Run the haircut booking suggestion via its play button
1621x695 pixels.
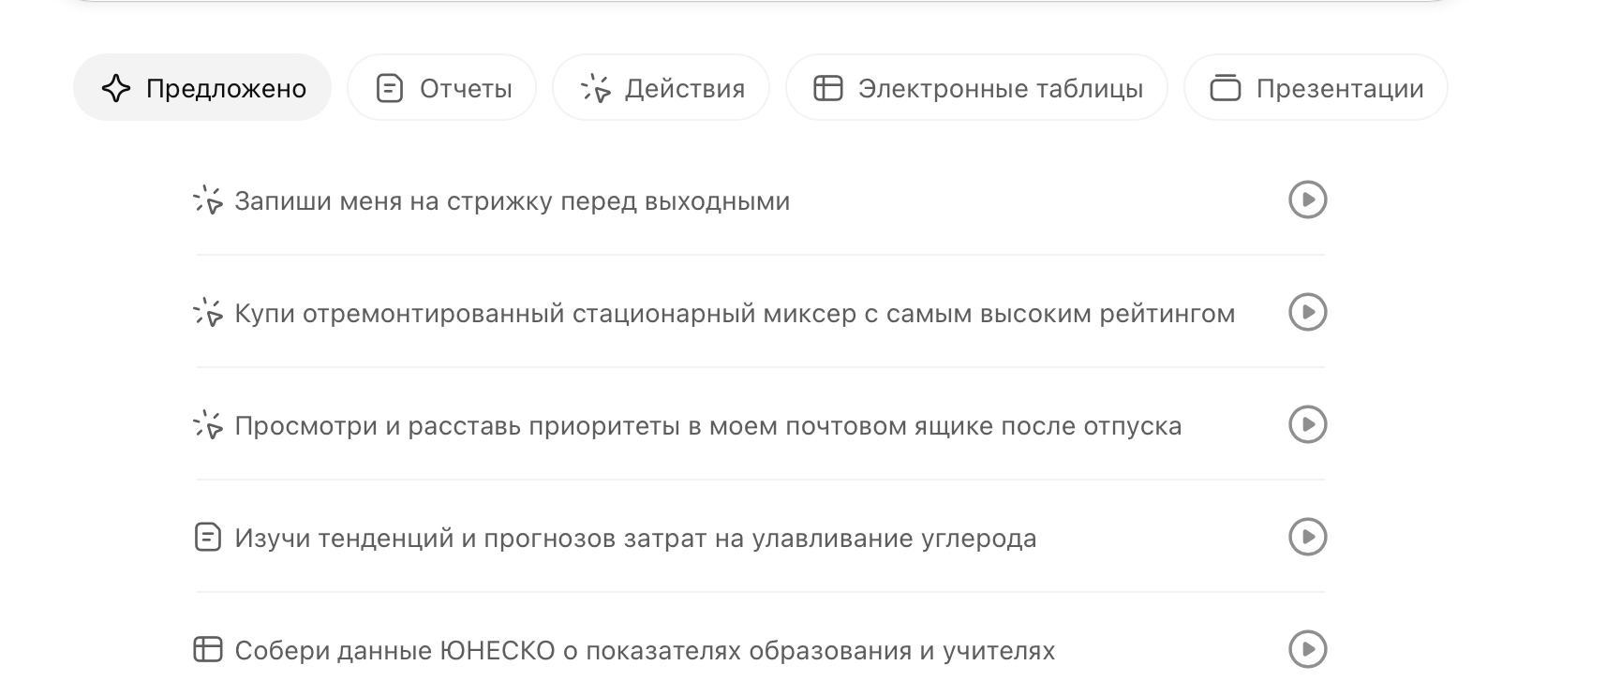pos(1309,200)
